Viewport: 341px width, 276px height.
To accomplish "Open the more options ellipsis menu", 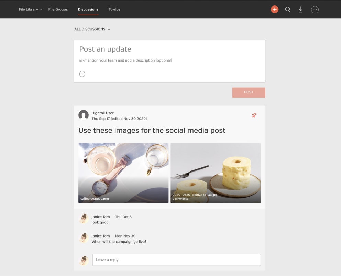I will 315,10.
